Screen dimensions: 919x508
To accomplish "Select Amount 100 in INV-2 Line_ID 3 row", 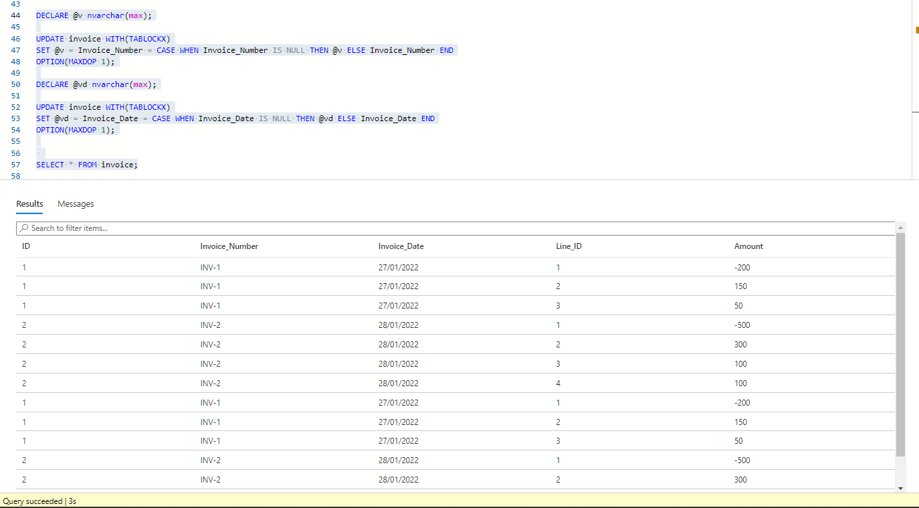I will tap(740, 364).
